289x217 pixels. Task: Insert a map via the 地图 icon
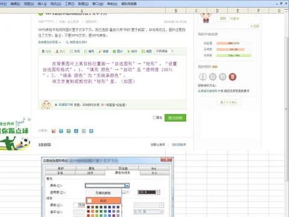pos(146,51)
